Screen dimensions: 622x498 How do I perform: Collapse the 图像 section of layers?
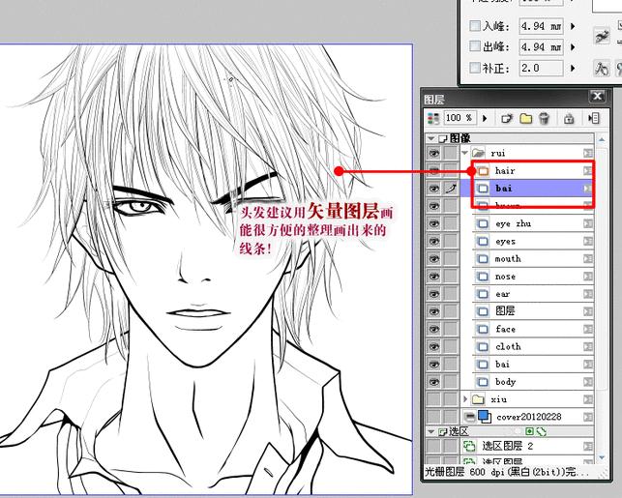pos(430,138)
